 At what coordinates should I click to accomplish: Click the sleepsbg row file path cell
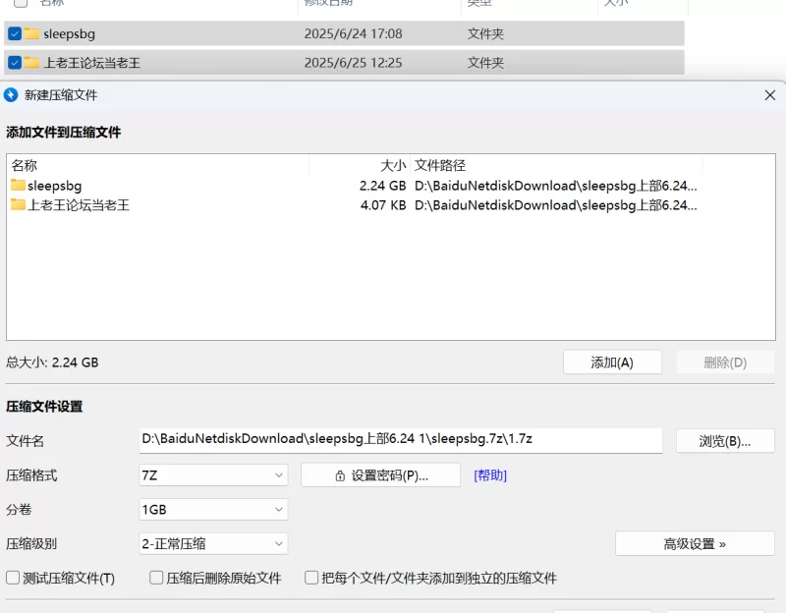(556, 186)
